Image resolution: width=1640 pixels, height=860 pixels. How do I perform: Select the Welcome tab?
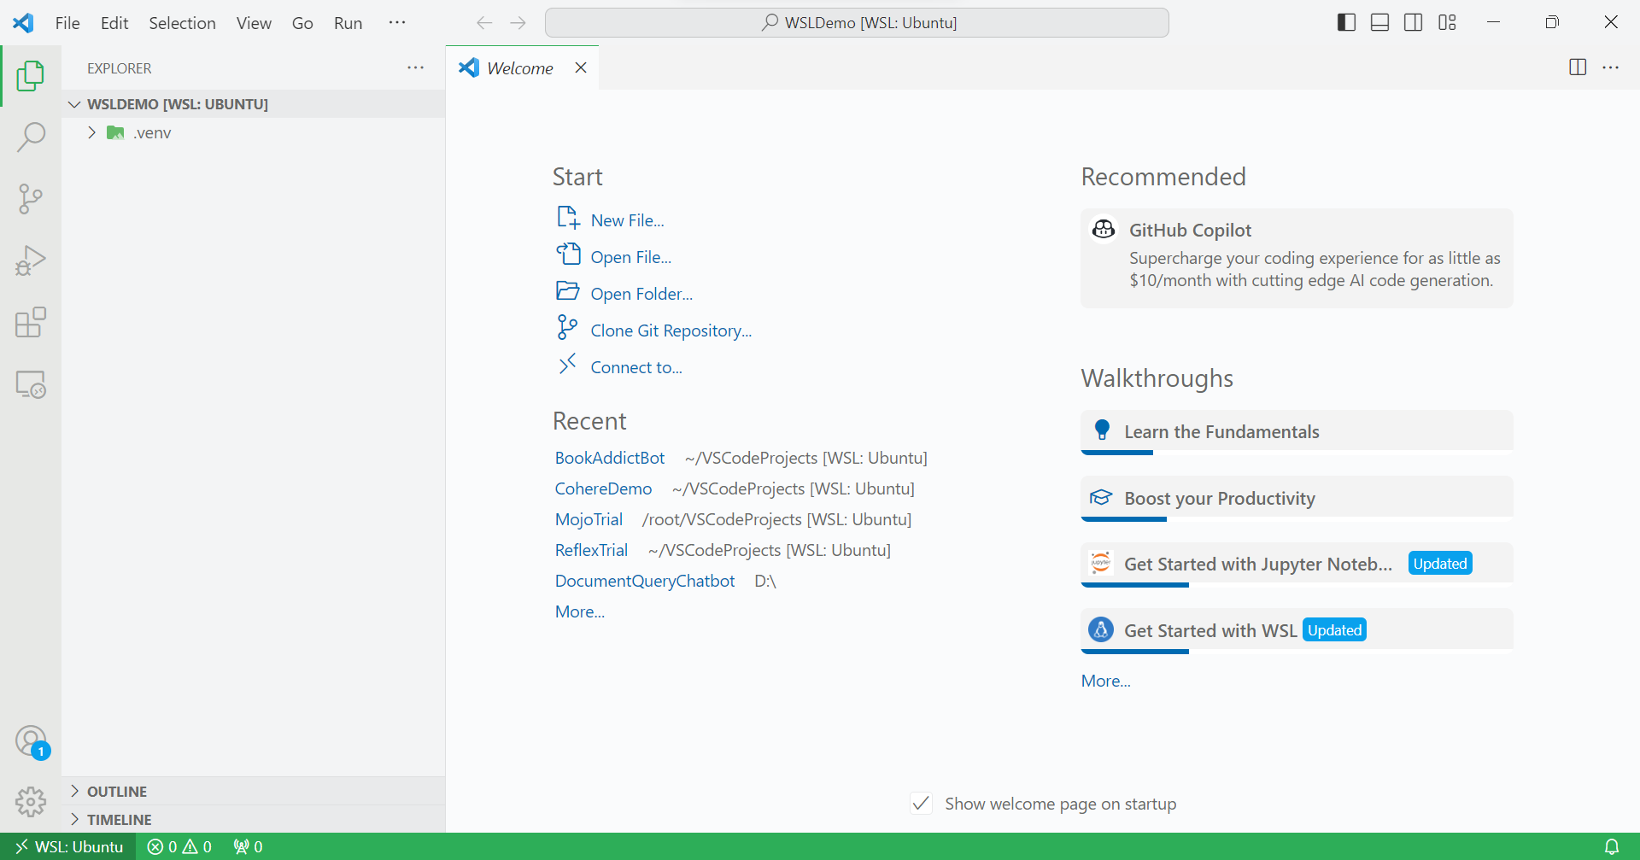click(519, 67)
